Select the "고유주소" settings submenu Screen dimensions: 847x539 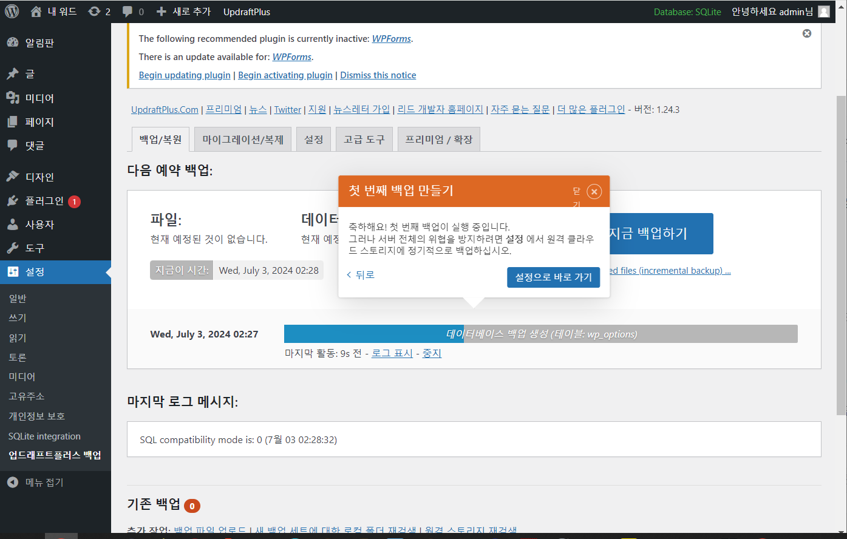[x=27, y=396]
